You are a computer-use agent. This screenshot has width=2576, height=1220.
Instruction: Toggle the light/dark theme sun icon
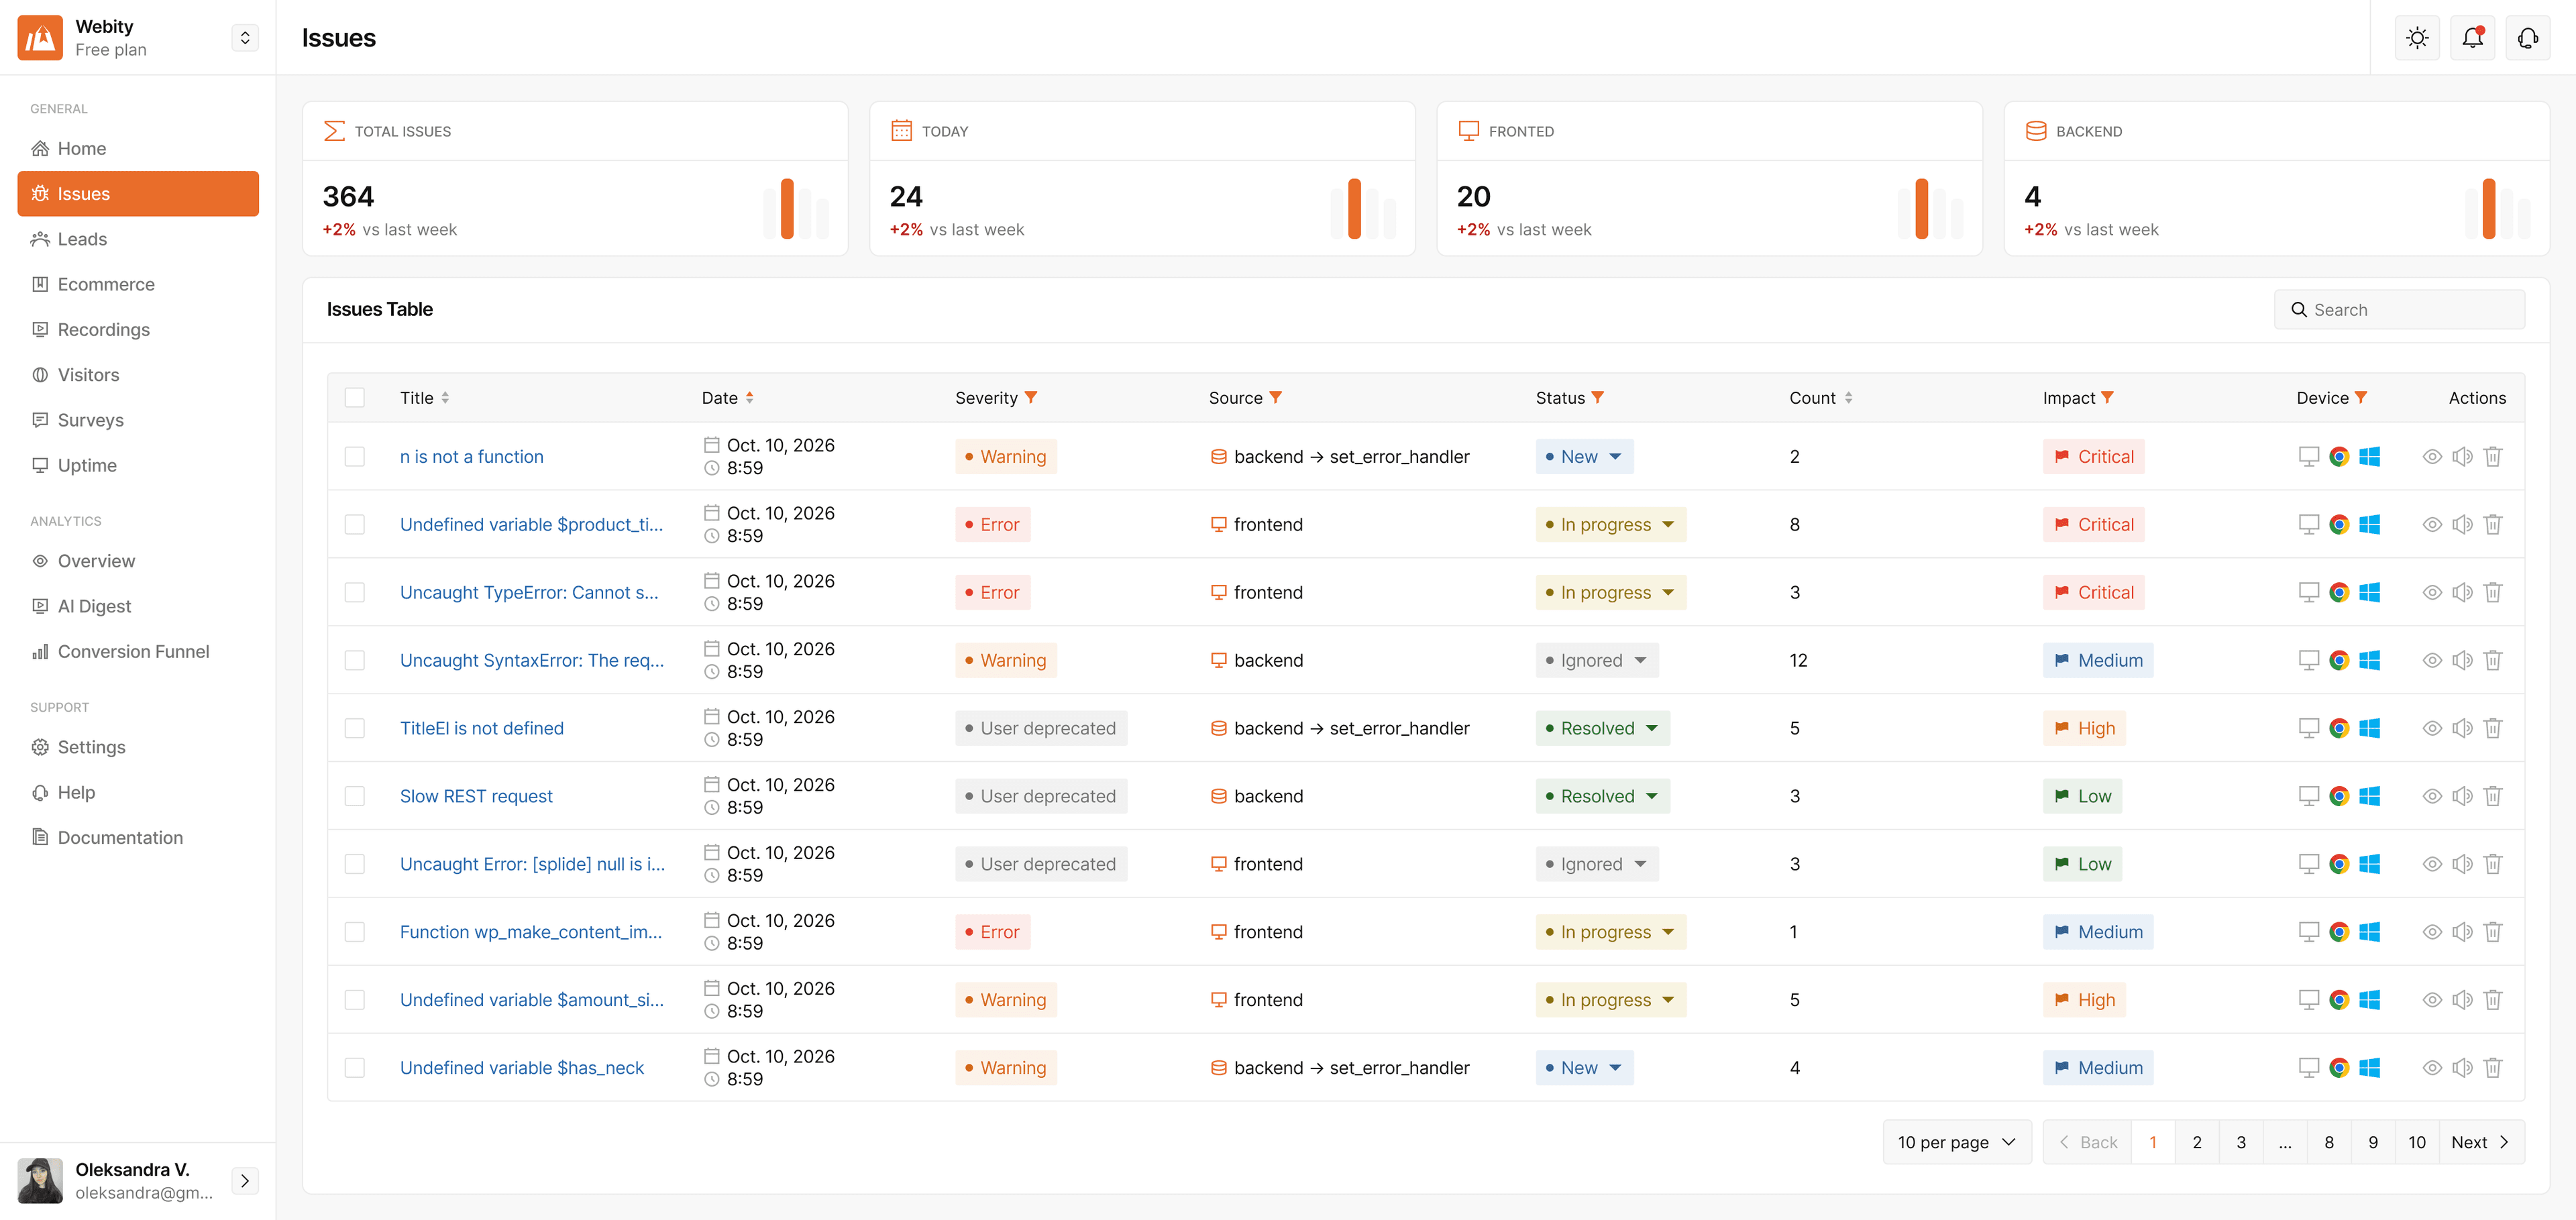tap(2417, 38)
